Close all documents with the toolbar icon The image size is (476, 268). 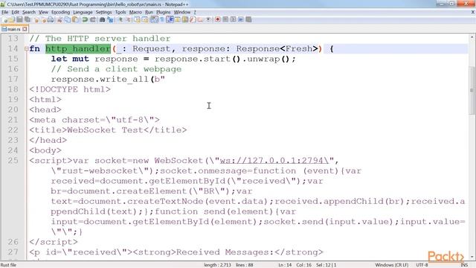pos(44,20)
